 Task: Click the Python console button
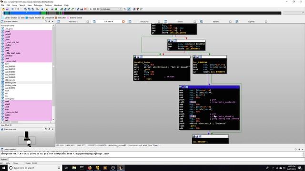4,160
